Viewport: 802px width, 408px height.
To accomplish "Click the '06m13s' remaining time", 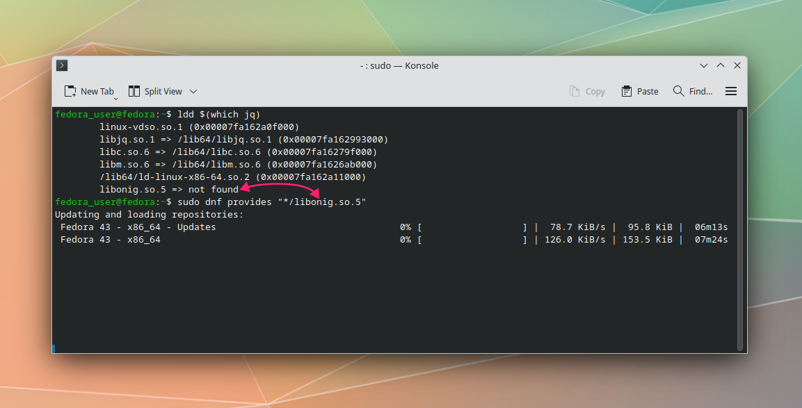I will point(711,227).
